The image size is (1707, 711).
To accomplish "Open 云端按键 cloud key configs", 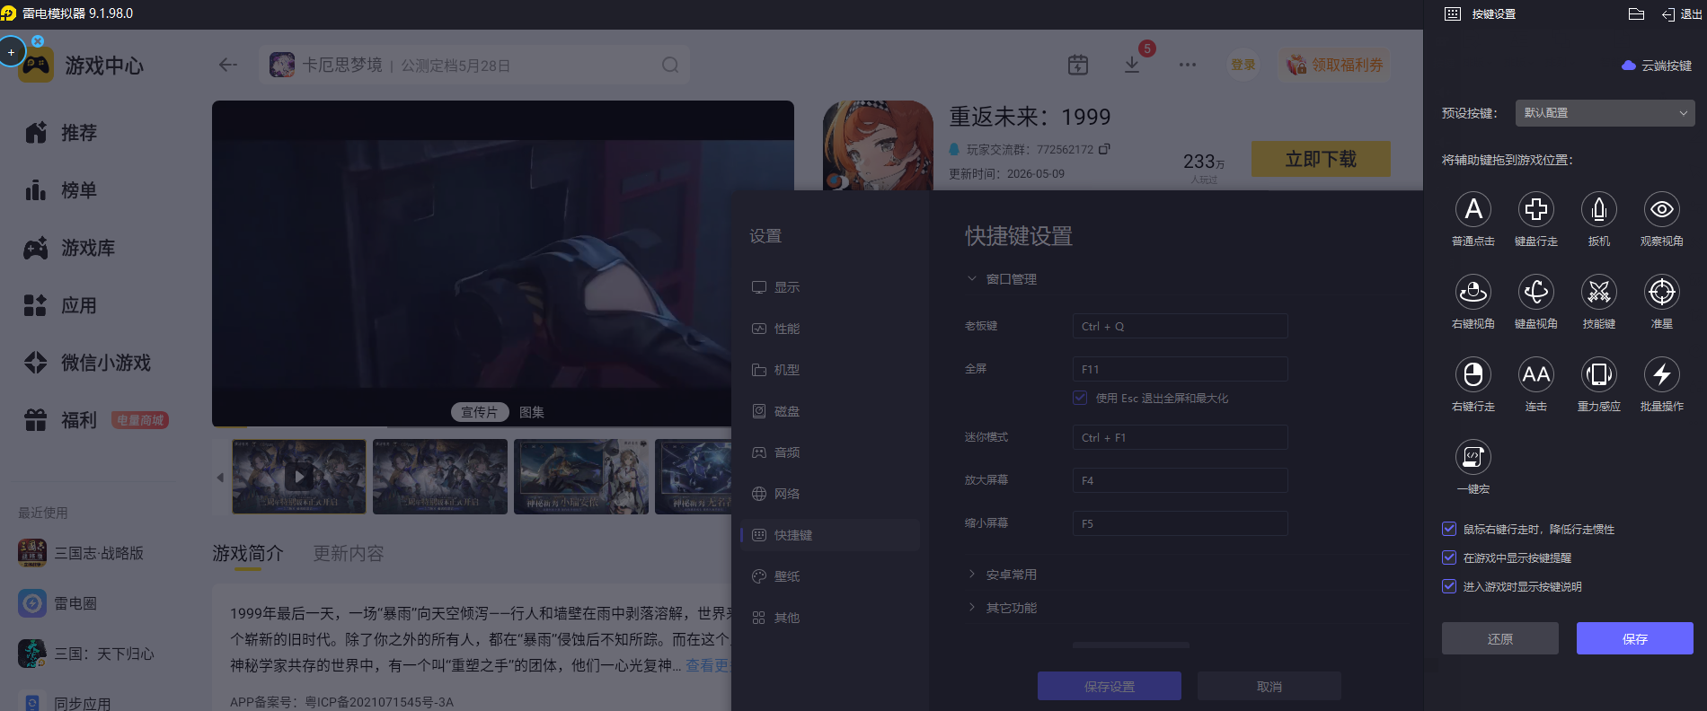I will [1657, 66].
